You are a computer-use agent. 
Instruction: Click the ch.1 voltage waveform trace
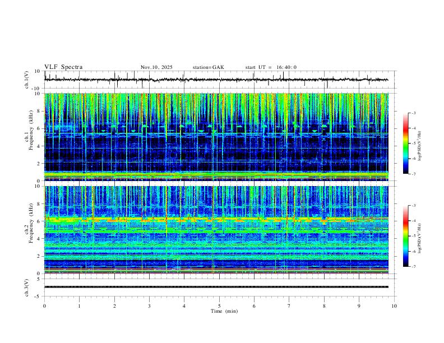[x=216, y=80]
